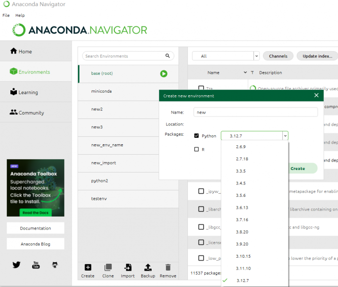338x287 pixels.
Task: Open the GitHub link icon
Action: click(55, 265)
